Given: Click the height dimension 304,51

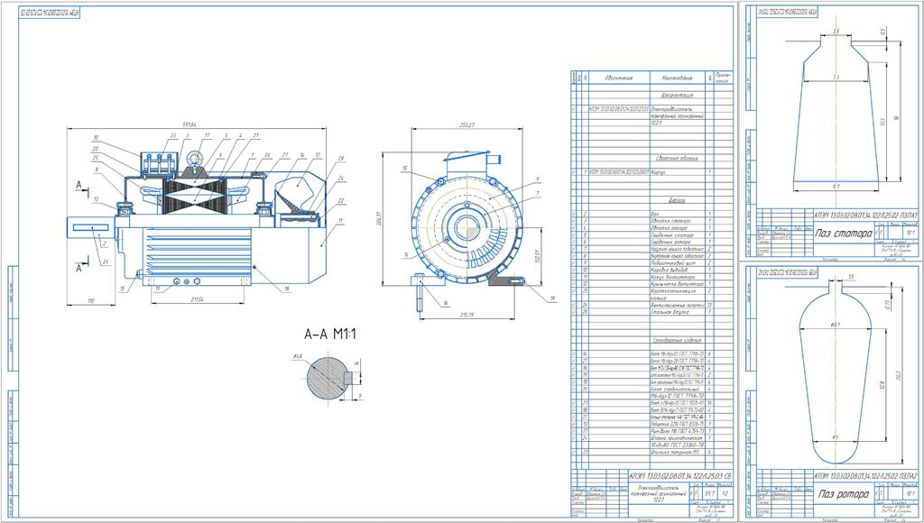Looking at the screenshot, I should coord(379,217).
